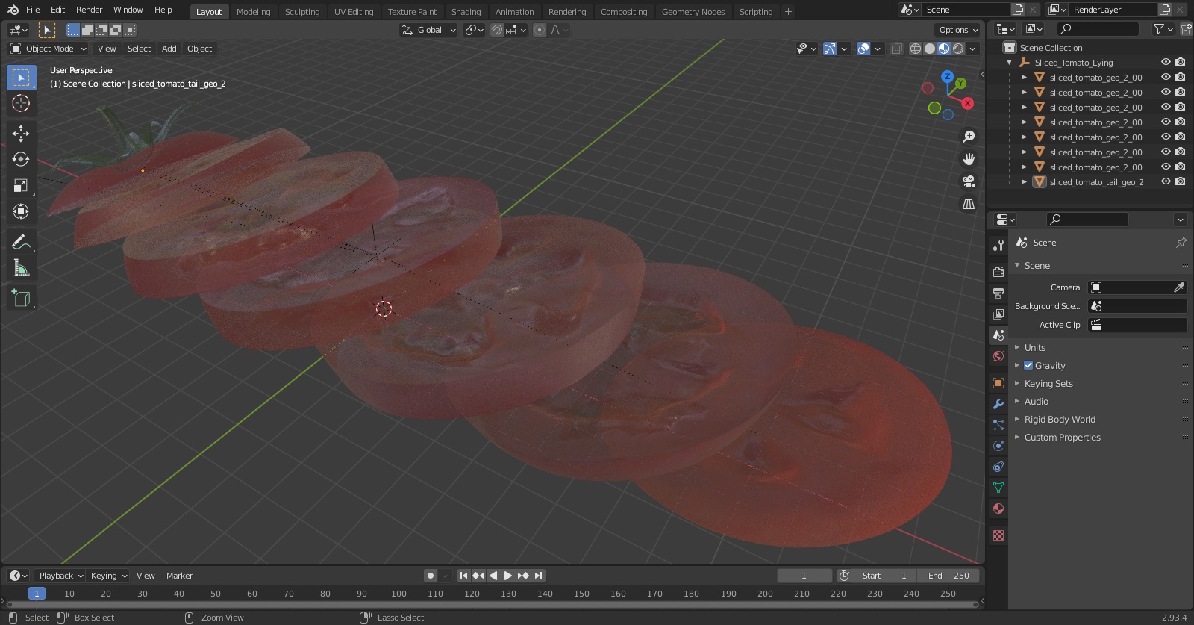Image resolution: width=1194 pixels, height=625 pixels.
Task: Toggle snapping magnet in header
Action: coord(497,30)
